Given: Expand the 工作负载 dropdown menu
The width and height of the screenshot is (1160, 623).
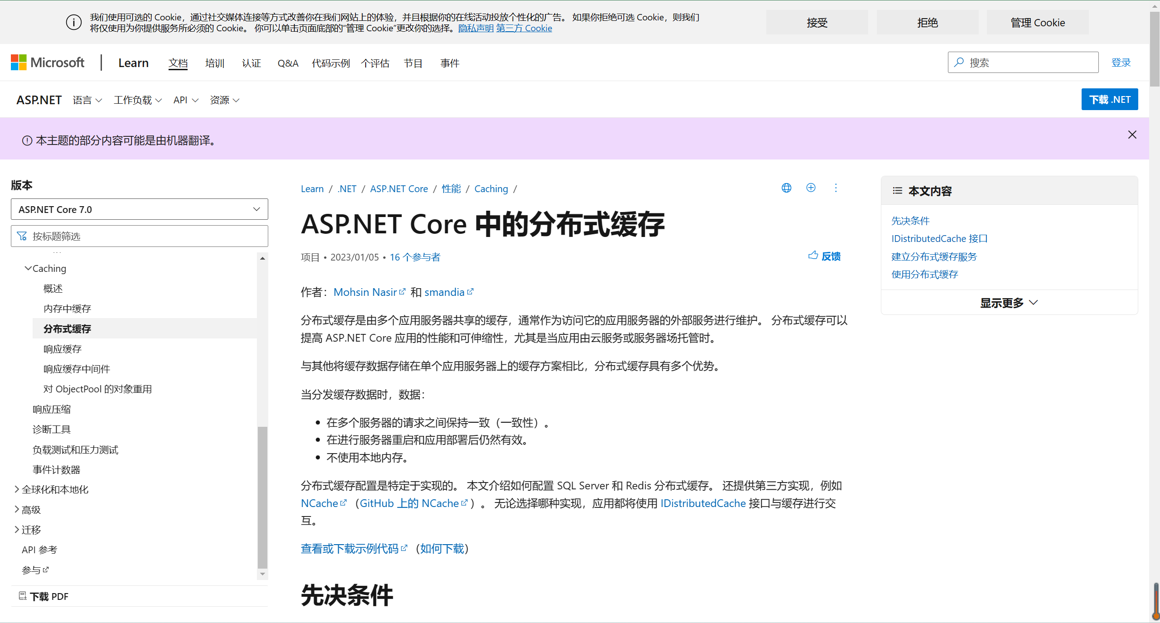Looking at the screenshot, I should pyautogui.click(x=138, y=100).
